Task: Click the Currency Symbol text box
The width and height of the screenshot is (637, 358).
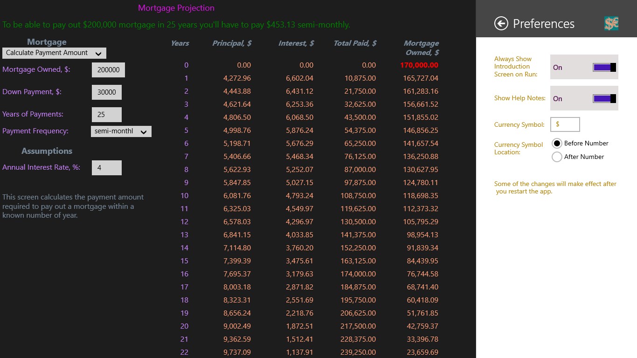Action: 565,124
